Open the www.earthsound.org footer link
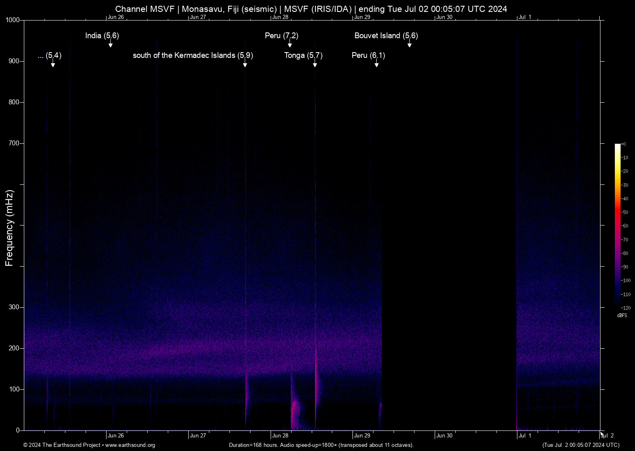635x451 pixels. pos(130,445)
